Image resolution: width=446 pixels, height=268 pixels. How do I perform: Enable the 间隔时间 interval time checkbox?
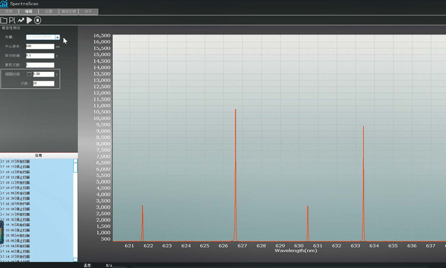29,74
